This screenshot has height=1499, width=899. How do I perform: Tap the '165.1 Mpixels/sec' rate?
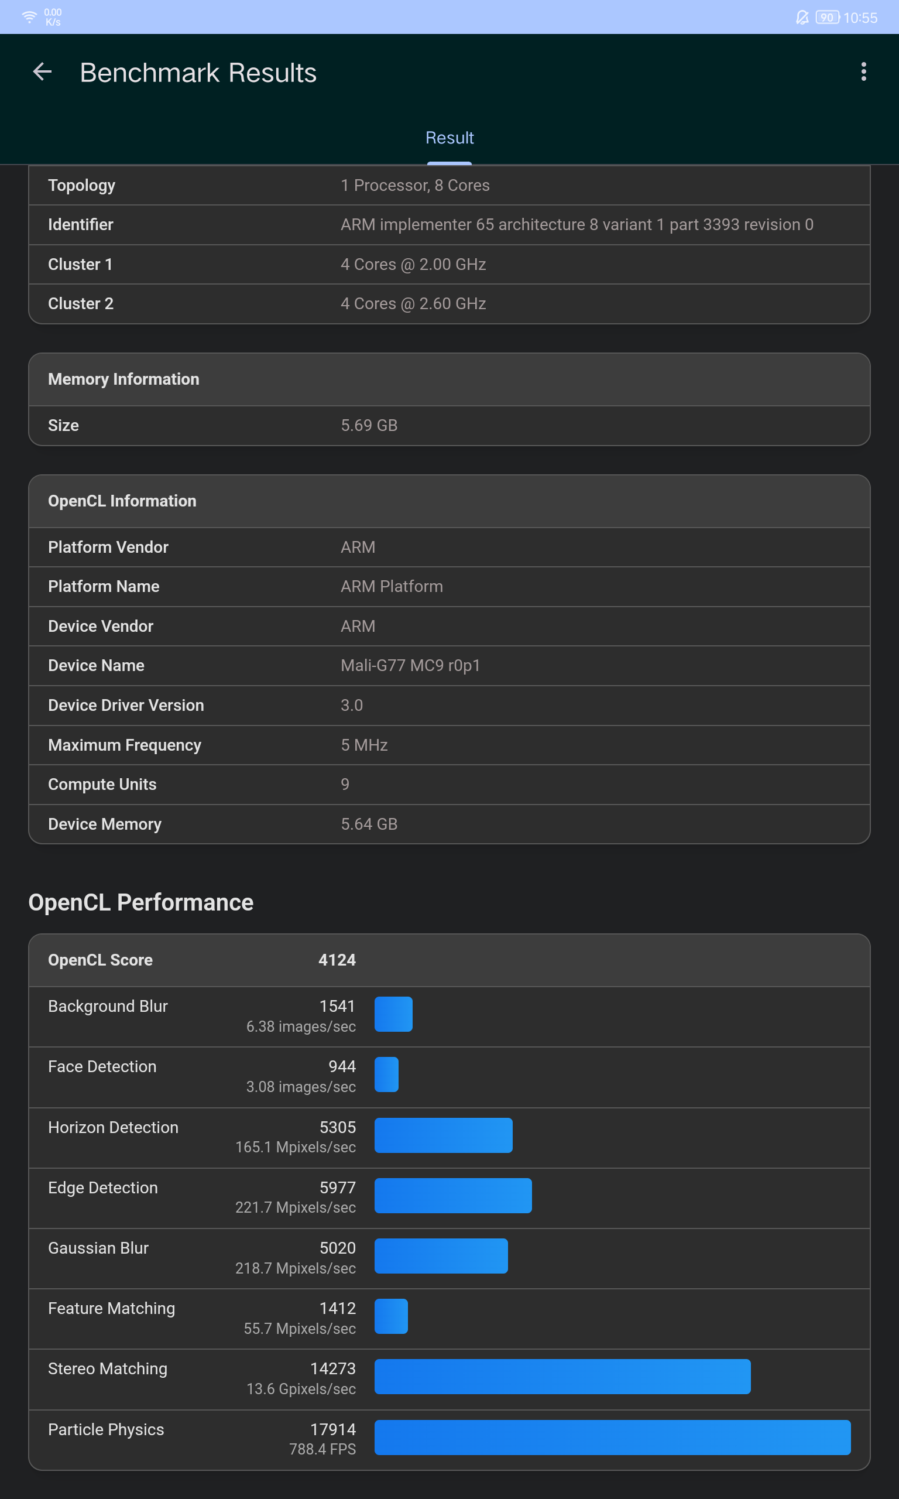(295, 1148)
